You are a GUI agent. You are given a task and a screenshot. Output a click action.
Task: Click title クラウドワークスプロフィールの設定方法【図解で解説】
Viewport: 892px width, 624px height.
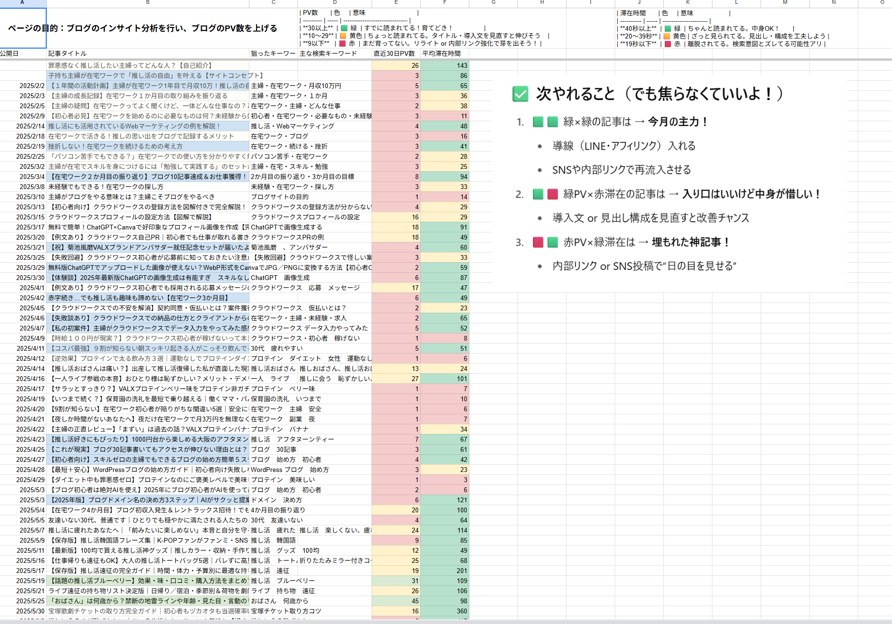(x=148, y=217)
